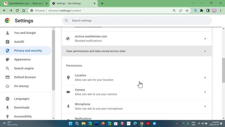
Task: Open the weather widget showing 20°C
Action: tap(10, 123)
